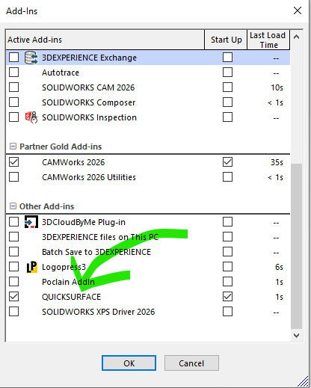Click the SOLIDWORKS Inspection icon
This screenshot has height=388, width=311.
pos(31,117)
